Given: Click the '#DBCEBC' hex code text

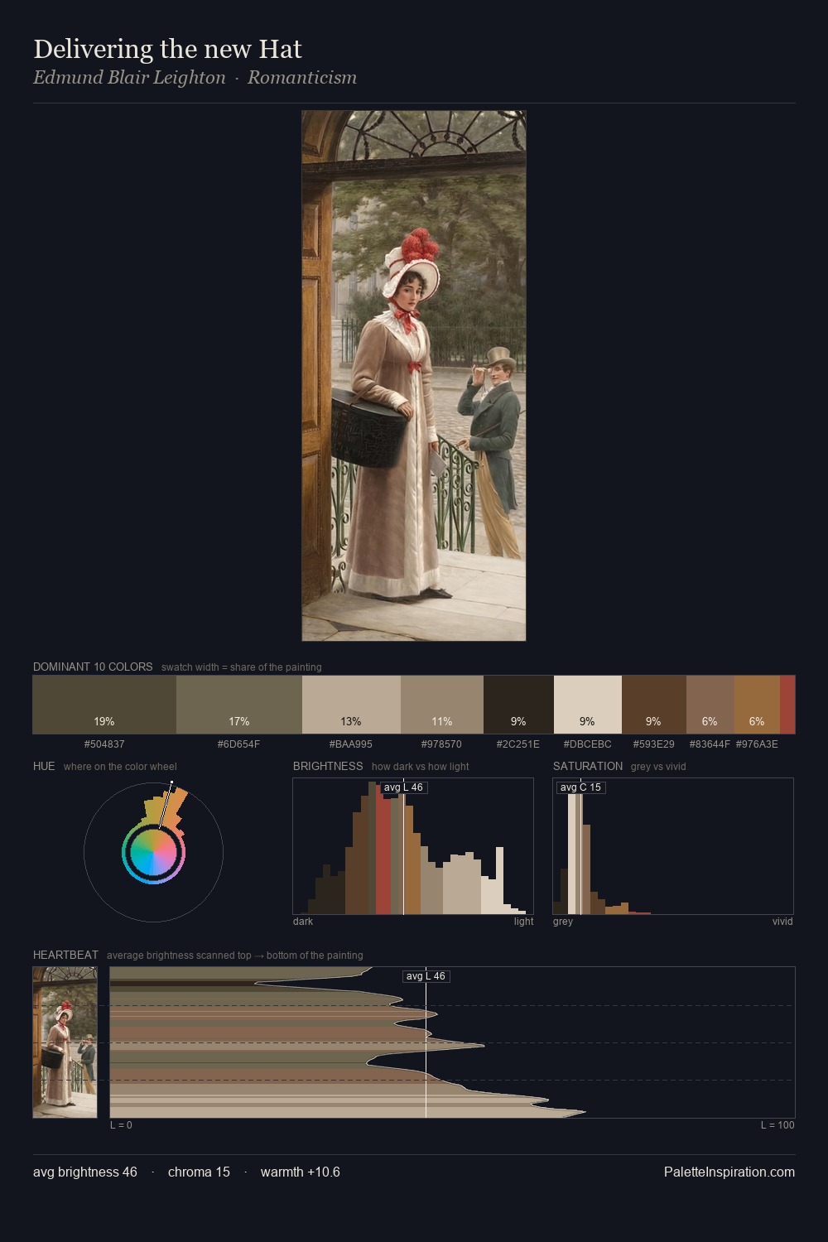Looking at the screenshot, I should pyautogui.click(x=588, y=744).
